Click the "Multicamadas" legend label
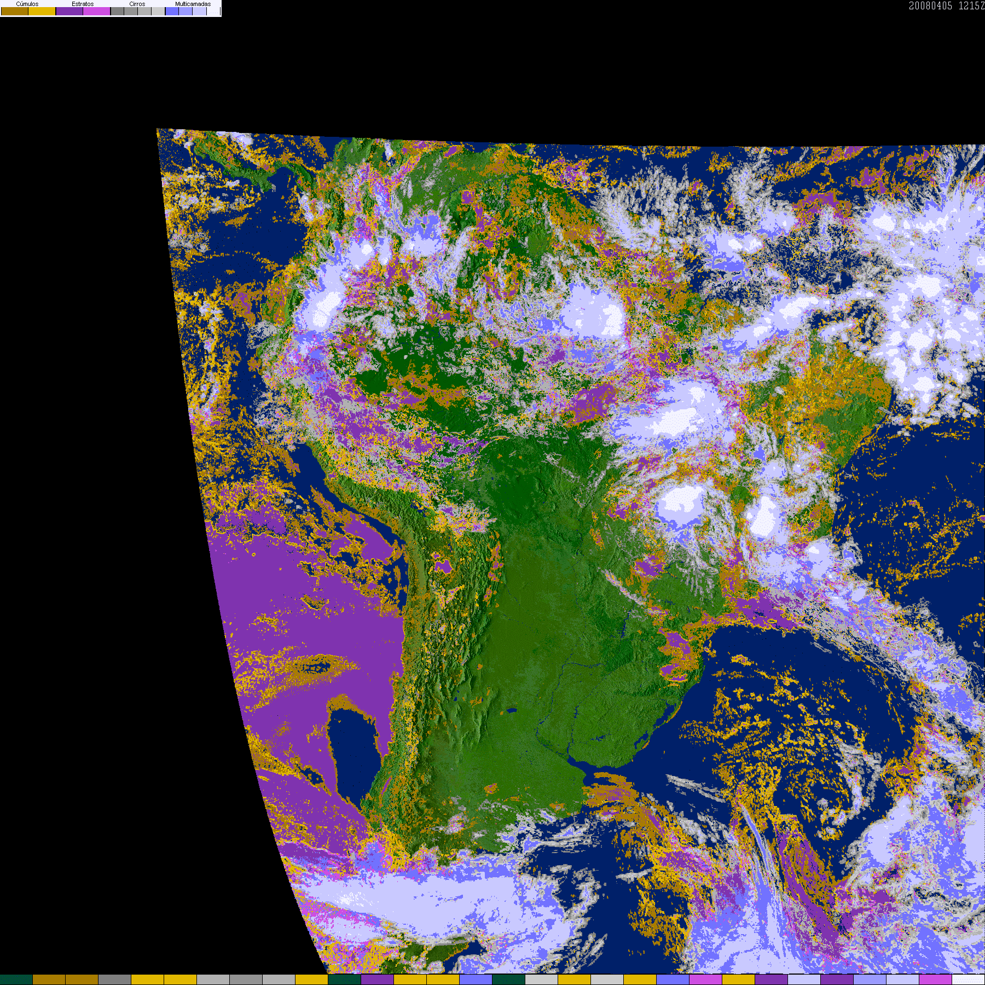This screenshot has width=985, height=985. [193, 4]
